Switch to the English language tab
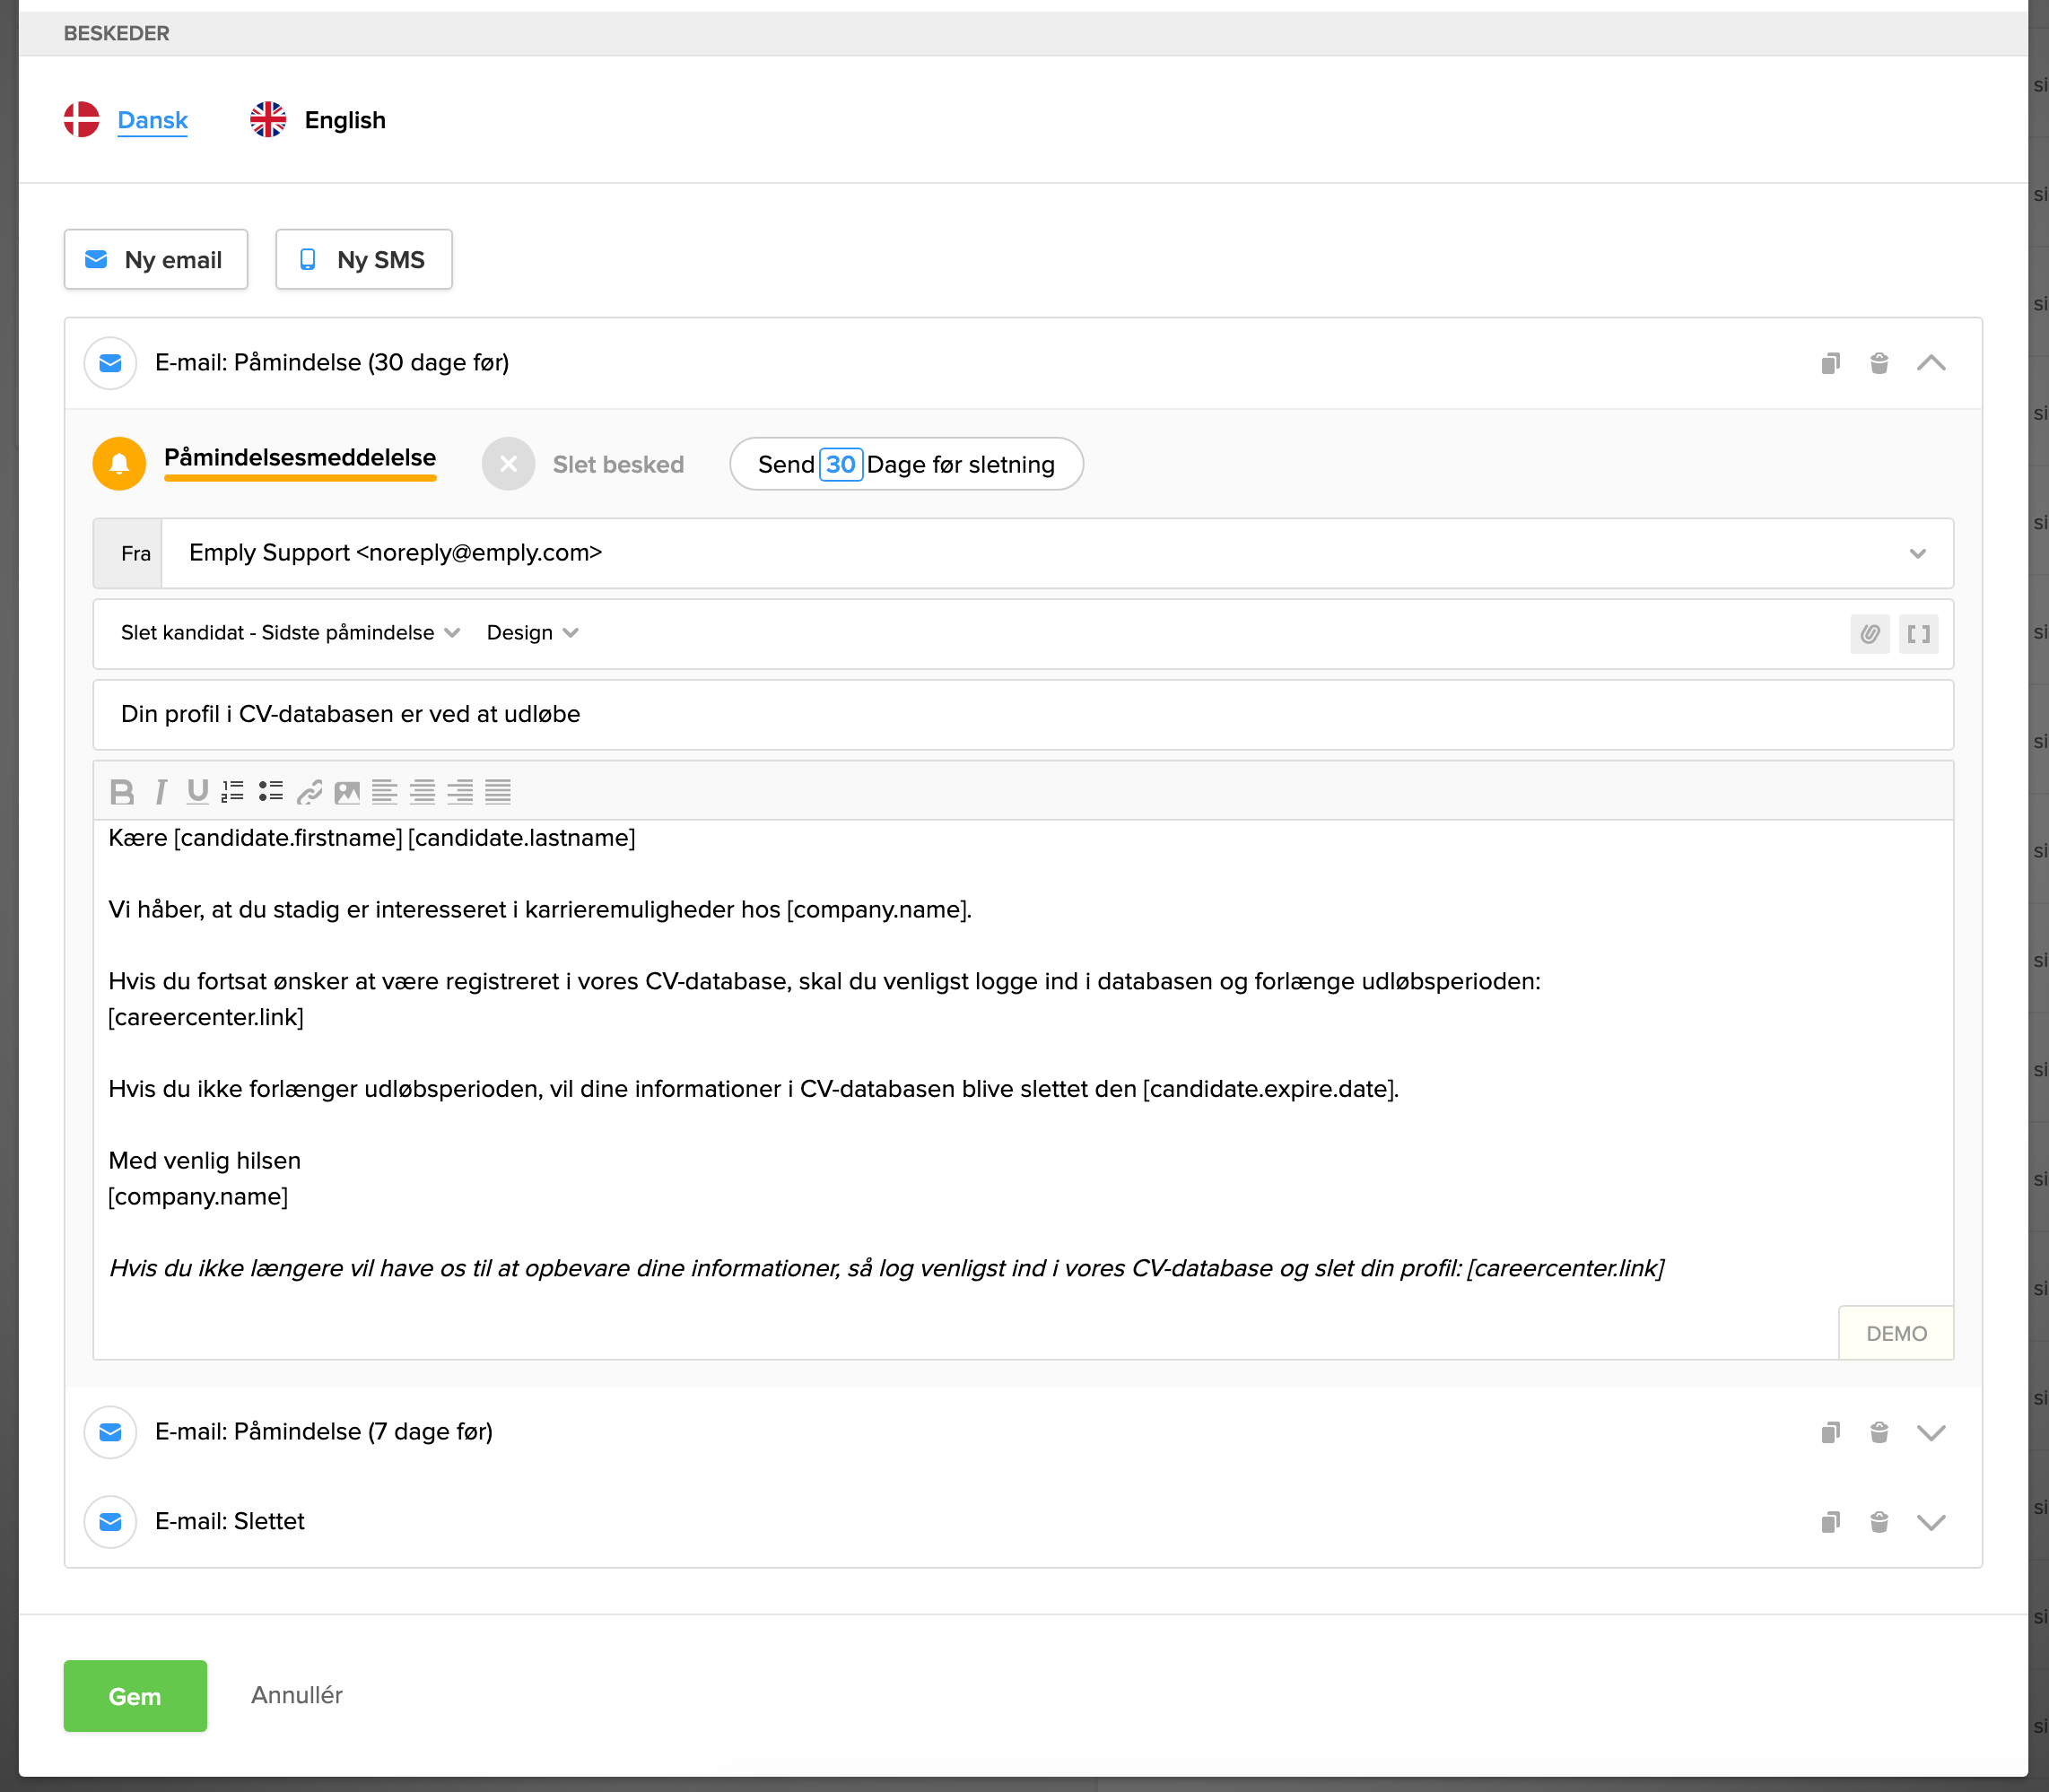This screenshot has width=2049, height=1792. pyautogui.click(x=344, y=120)
